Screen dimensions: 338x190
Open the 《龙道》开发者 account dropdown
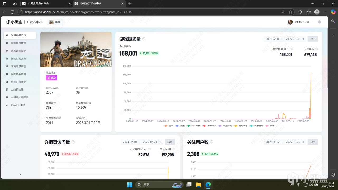point(300,22)
